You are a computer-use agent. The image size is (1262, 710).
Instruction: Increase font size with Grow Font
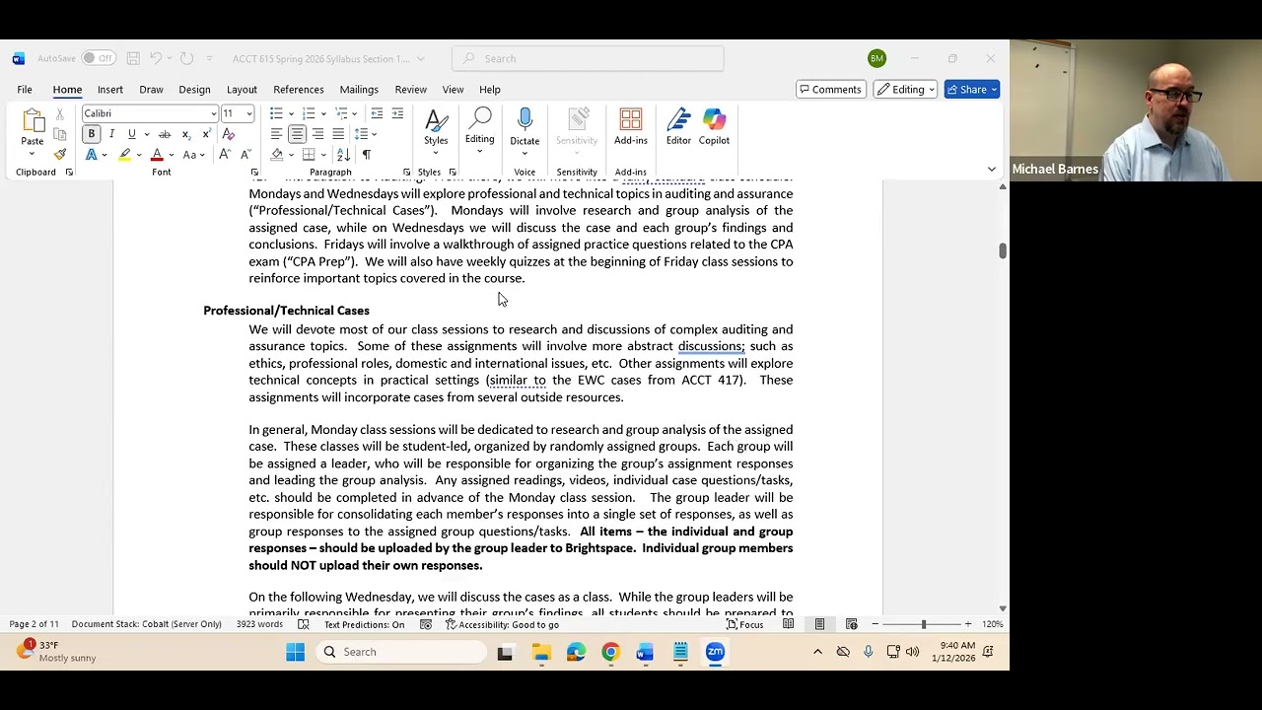coord(225,155)
